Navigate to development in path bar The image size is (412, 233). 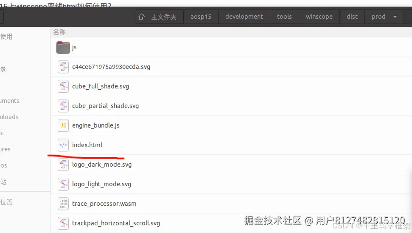pyautogui.click(x=244, y=17)
